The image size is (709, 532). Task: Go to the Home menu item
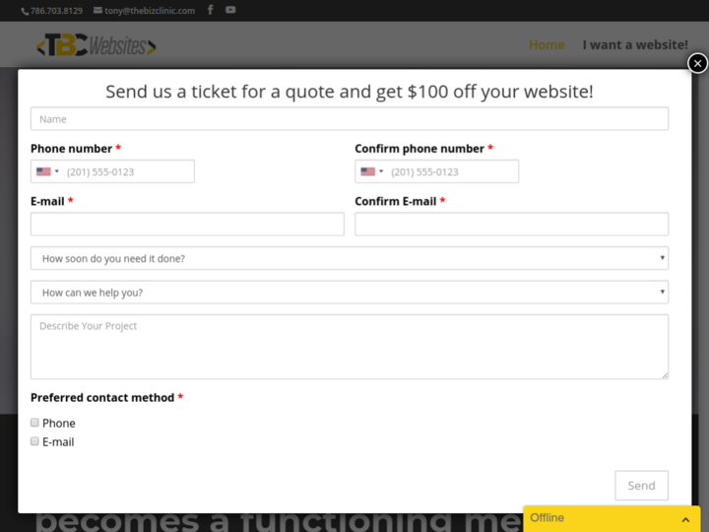[x=547, y=44]
